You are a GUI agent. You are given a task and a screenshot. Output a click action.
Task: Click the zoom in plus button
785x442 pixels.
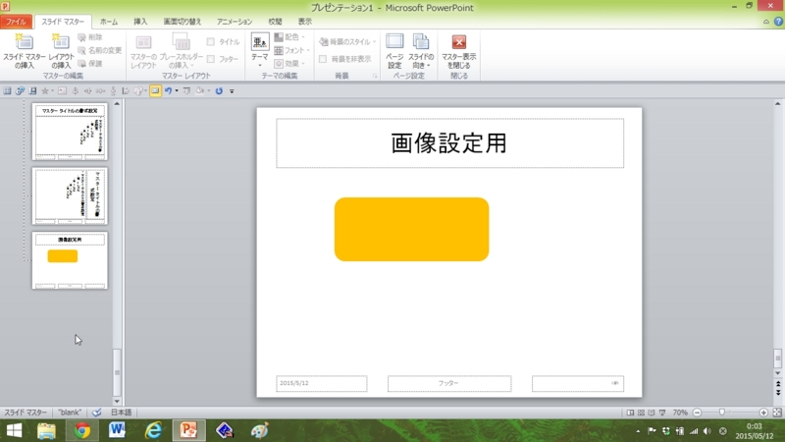[763, 413]
